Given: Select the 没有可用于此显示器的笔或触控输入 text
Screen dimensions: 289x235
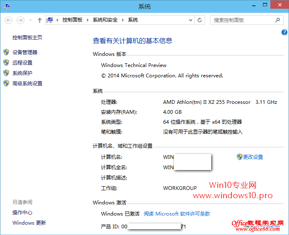Looking at the screenshot, I should 203,132.
